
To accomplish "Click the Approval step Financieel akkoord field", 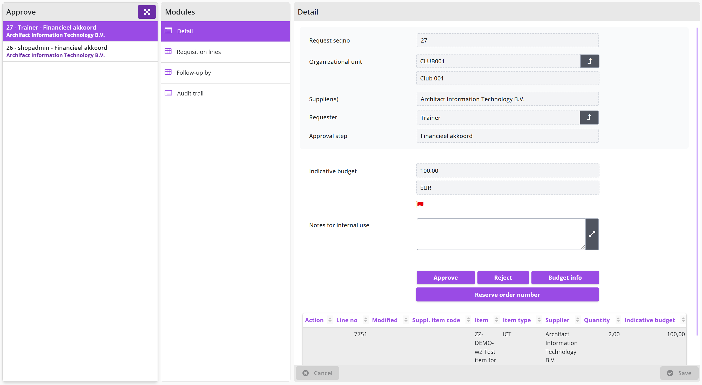I will click(x=508, y=136).
